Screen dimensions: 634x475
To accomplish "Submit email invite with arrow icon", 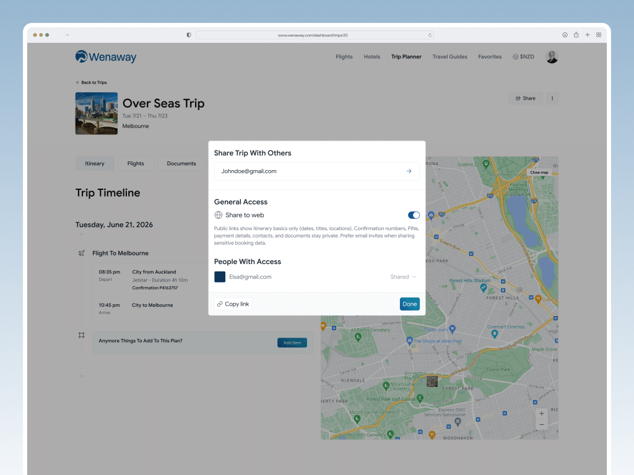I will point(409,171).
